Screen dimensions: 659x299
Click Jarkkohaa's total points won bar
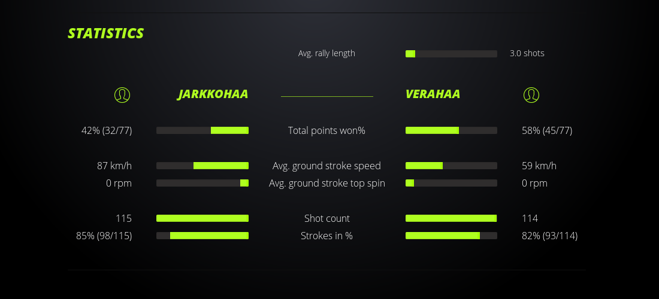click(x=202, y=130)
